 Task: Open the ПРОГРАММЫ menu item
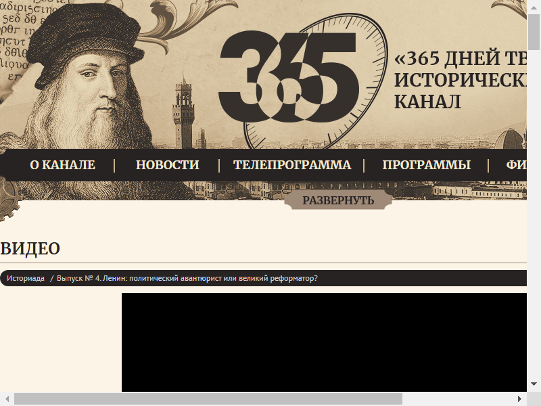click(427, 165)
